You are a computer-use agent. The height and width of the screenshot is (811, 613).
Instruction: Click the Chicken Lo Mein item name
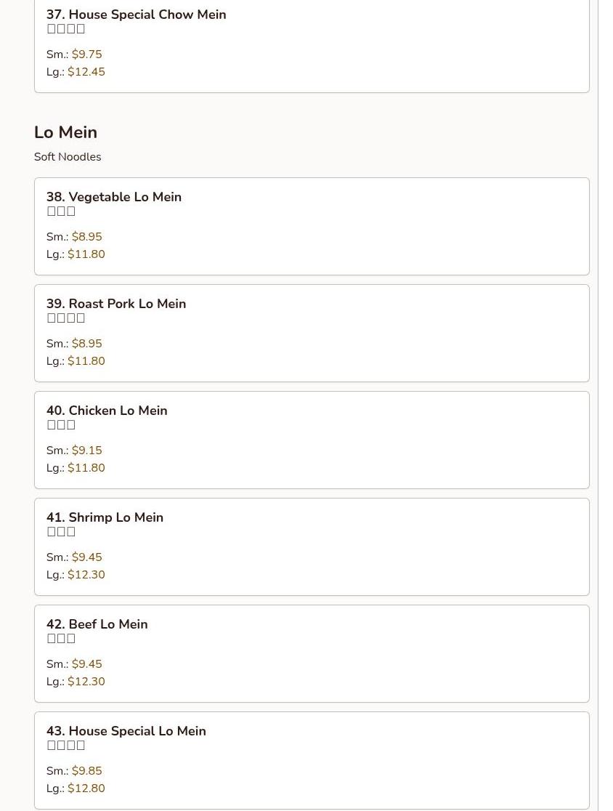[x=107, y=411]
